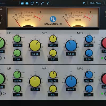Screen dimensions: 106x106
Task: Click the top strip red HF gain knob
Action: 104,43
